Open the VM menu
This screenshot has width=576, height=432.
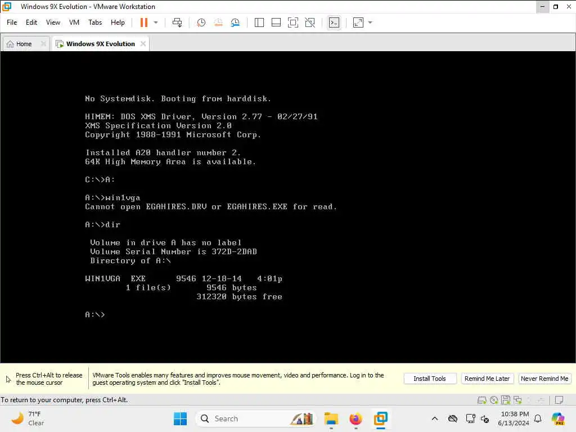point(74,22)
